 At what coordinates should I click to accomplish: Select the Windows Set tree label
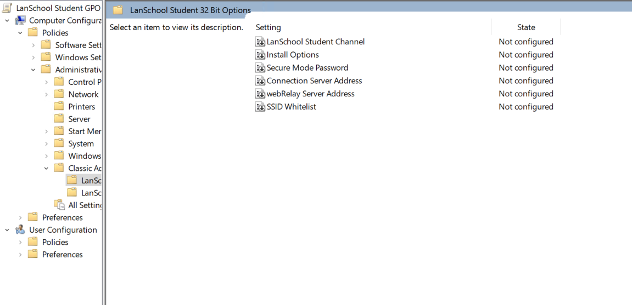coord(78,57)
